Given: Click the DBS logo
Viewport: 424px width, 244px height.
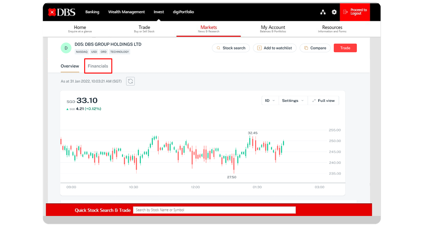Looking at the screenshot, I should (62, 12).
